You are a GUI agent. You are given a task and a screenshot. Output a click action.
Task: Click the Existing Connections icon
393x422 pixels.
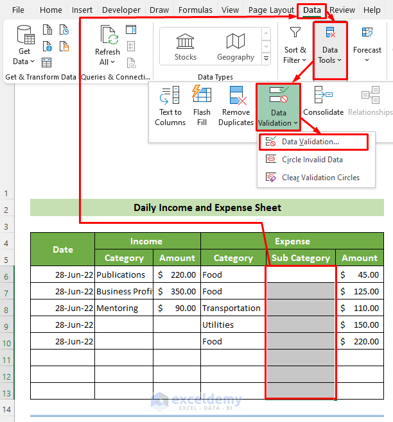[x=64, y=46]
